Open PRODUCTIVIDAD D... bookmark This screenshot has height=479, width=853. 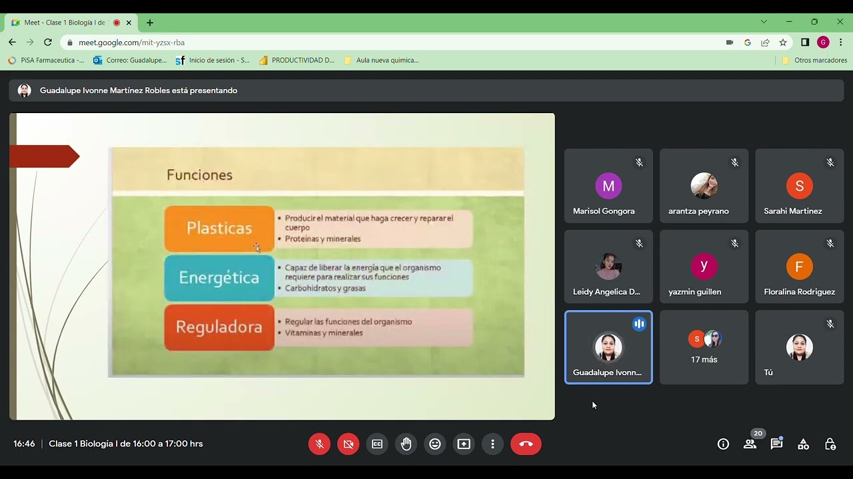pyautogui.click(x=297, y=60)
